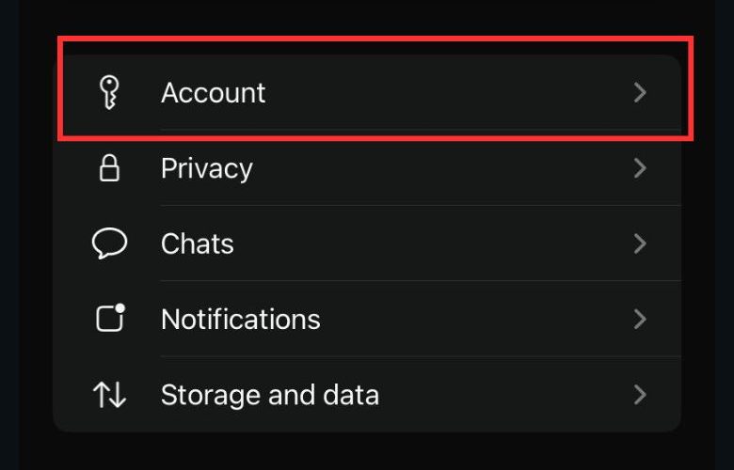Choose the Notifications text label
Screen dimensions: 734x470
point(241,320)
